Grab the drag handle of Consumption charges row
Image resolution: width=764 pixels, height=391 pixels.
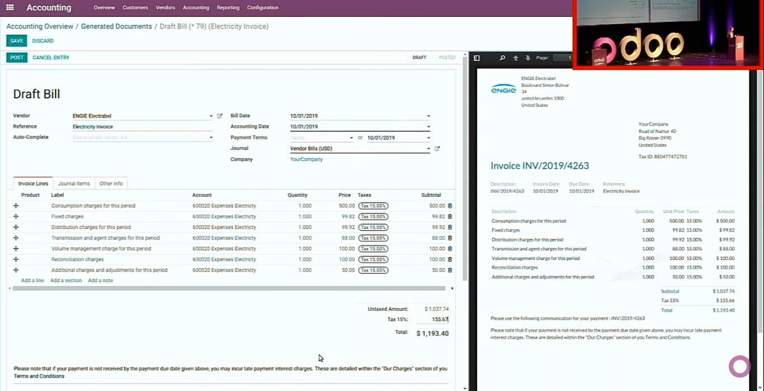[x=16, y=206]
